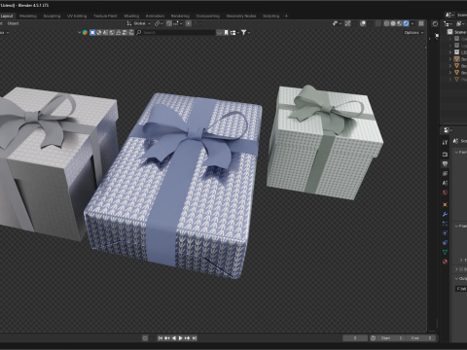467x350 pixels.
Task: Toggle snapping magnet icon
Action: pos(169,23)
